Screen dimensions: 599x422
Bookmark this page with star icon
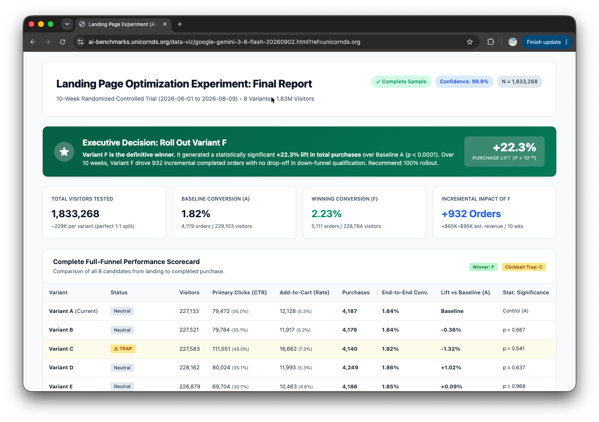click(470, 42)
